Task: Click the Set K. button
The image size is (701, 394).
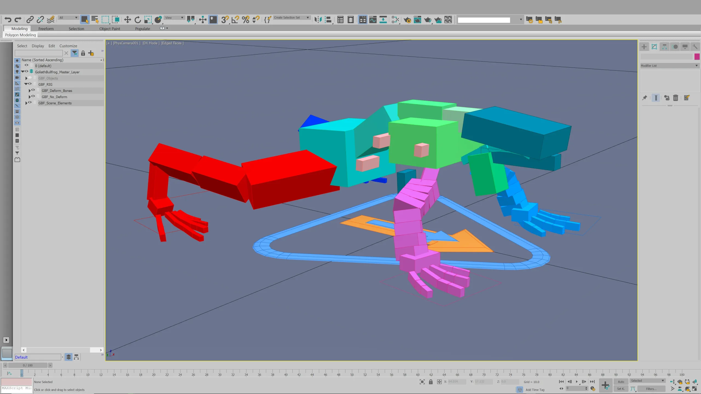Action: [x=621, y=389]
